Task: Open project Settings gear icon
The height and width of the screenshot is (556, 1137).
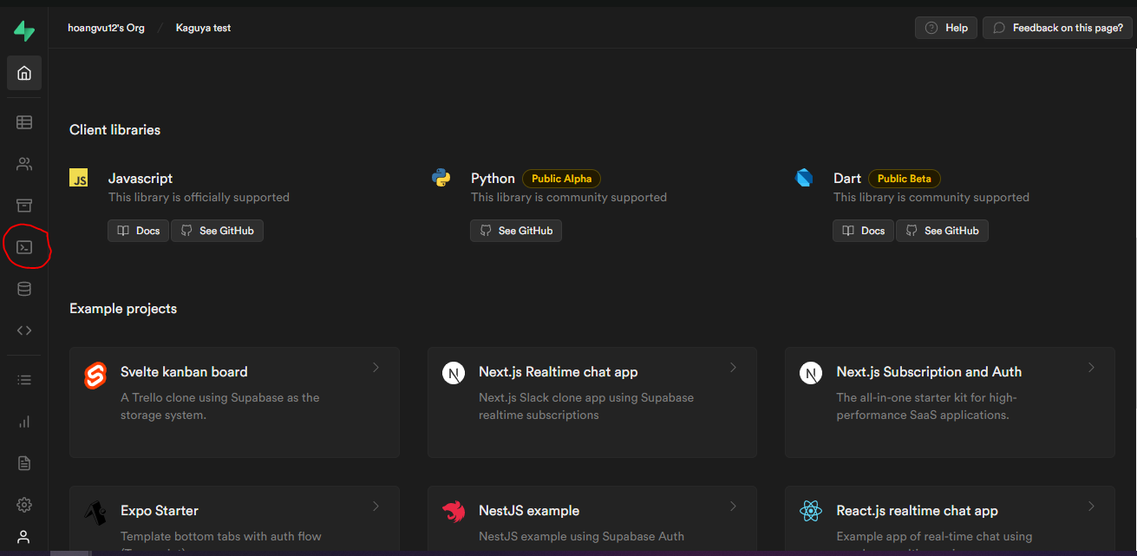Action: pyautogui.click(x=23, y=504)
